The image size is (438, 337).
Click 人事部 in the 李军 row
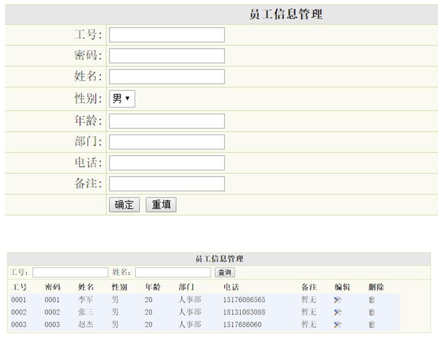190,300
